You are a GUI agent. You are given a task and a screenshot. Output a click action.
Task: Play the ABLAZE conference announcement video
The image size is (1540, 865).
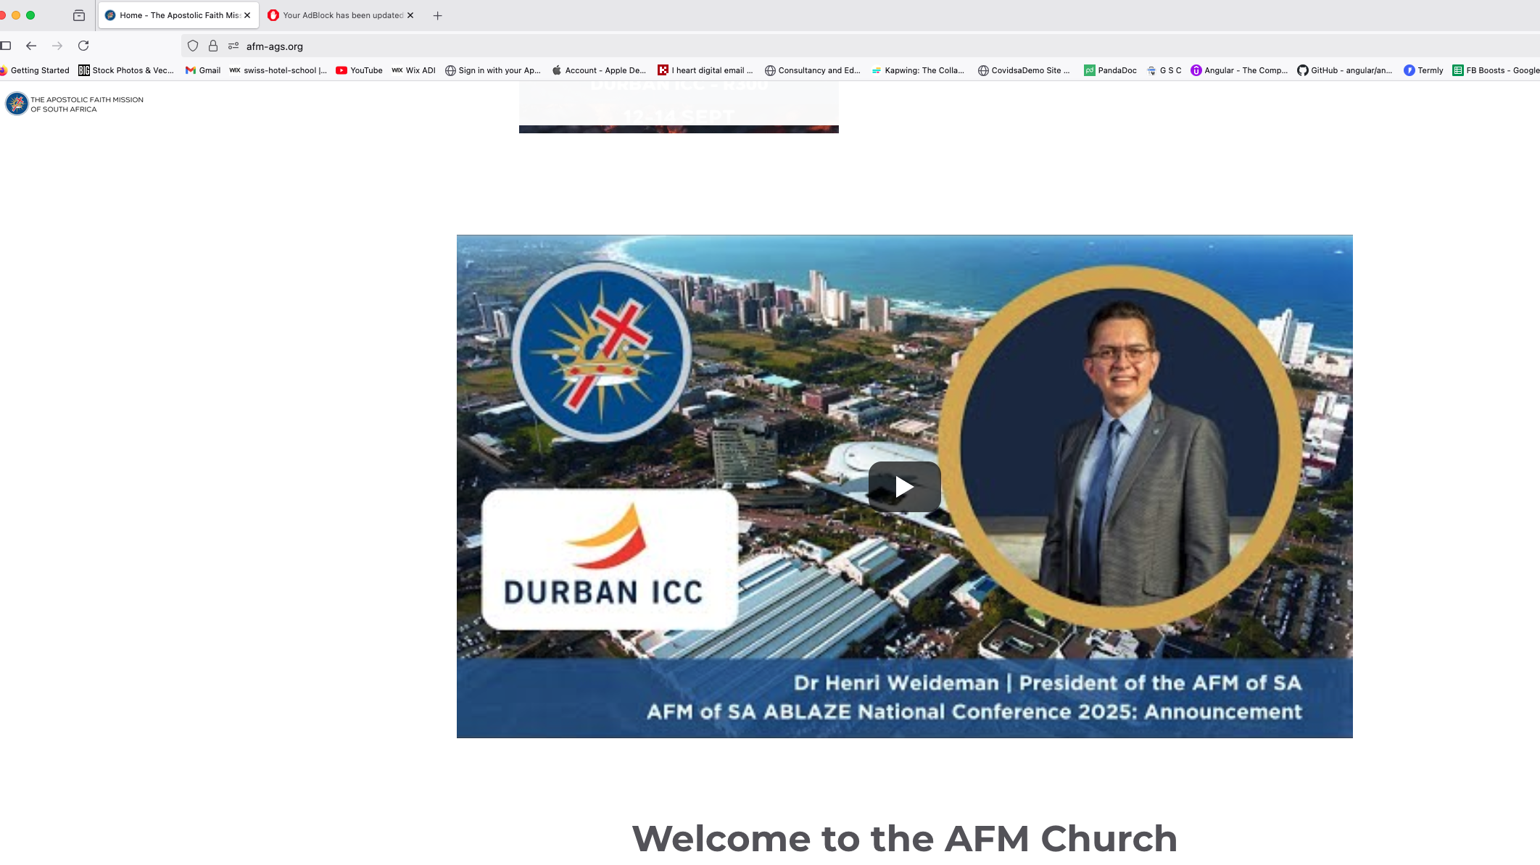904,486
